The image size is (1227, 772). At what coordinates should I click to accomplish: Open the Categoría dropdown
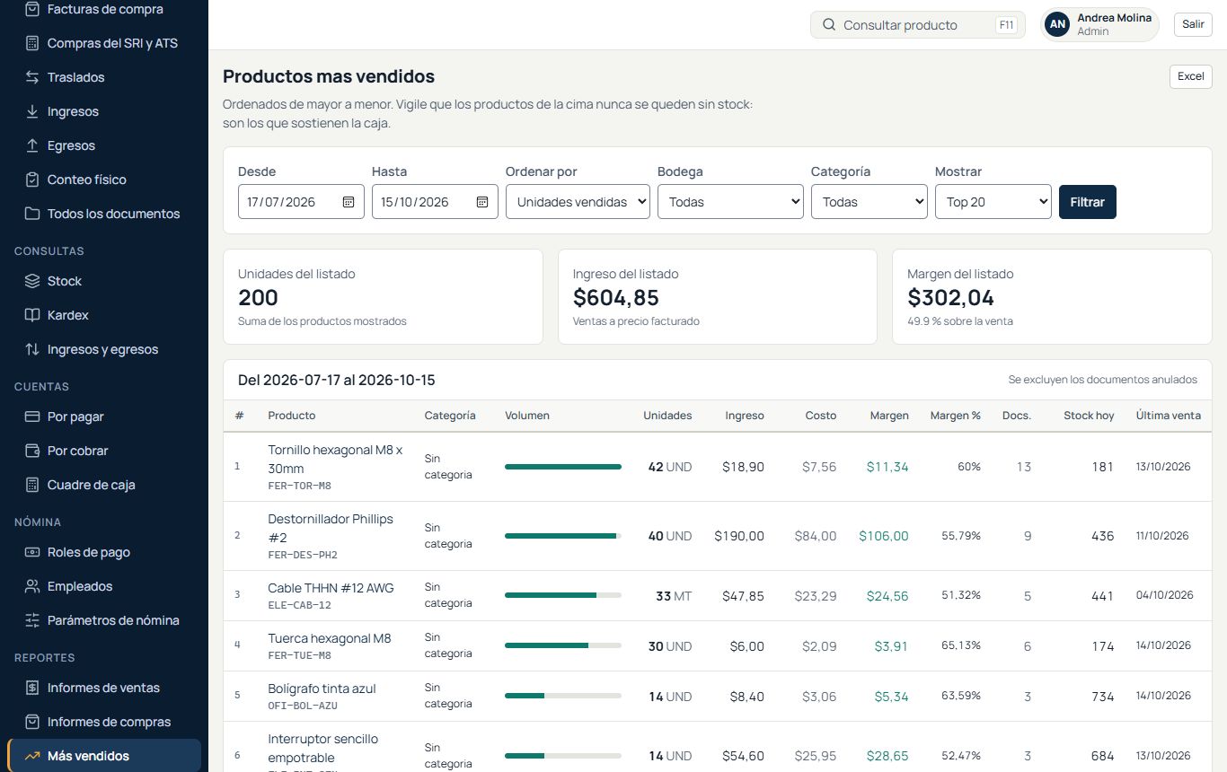pos(869,202)
